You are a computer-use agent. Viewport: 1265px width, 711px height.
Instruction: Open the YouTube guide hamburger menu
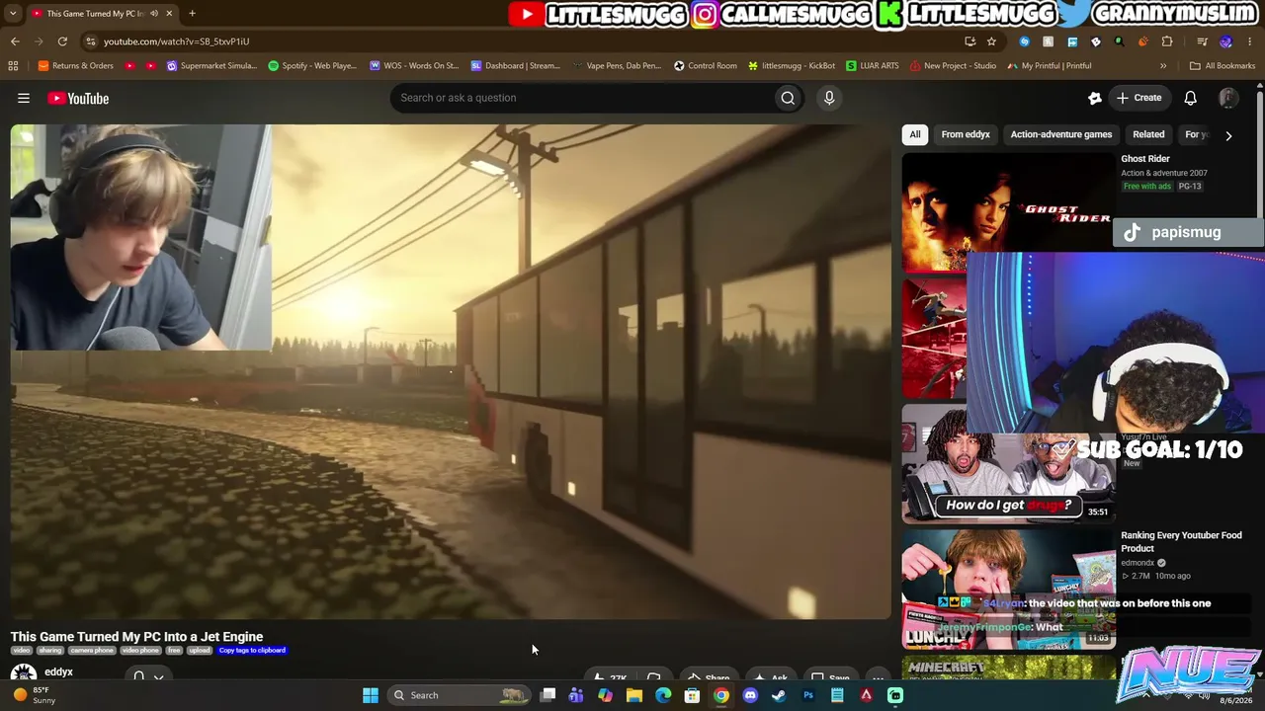(24, 98)
